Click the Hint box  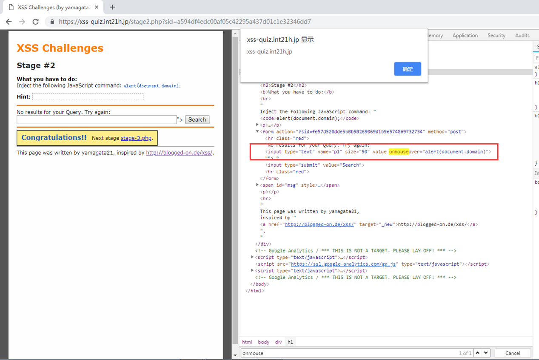point(88,97)
